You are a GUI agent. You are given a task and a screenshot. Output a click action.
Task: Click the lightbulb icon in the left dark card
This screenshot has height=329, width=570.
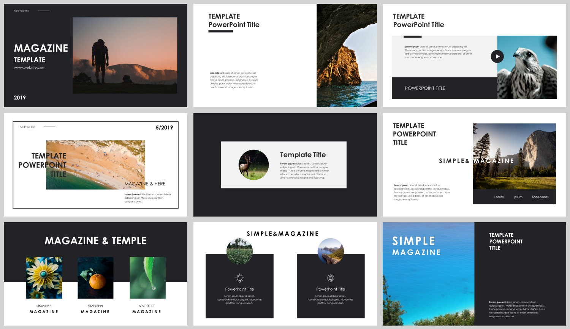(x=239, y=278)
